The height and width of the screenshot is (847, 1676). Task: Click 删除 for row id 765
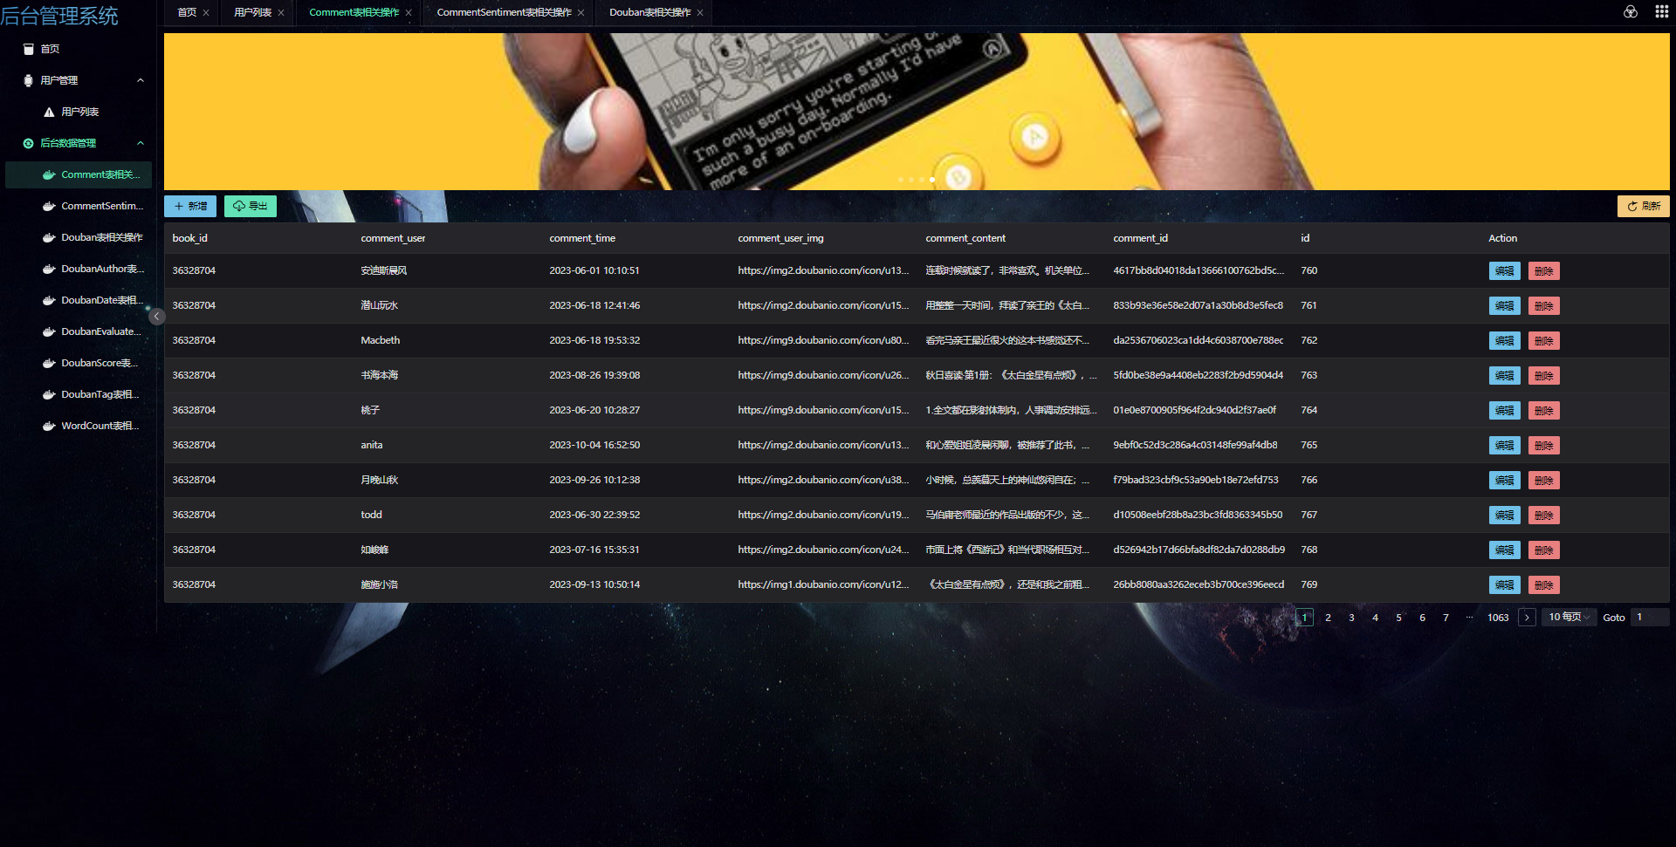(1543, 446)
